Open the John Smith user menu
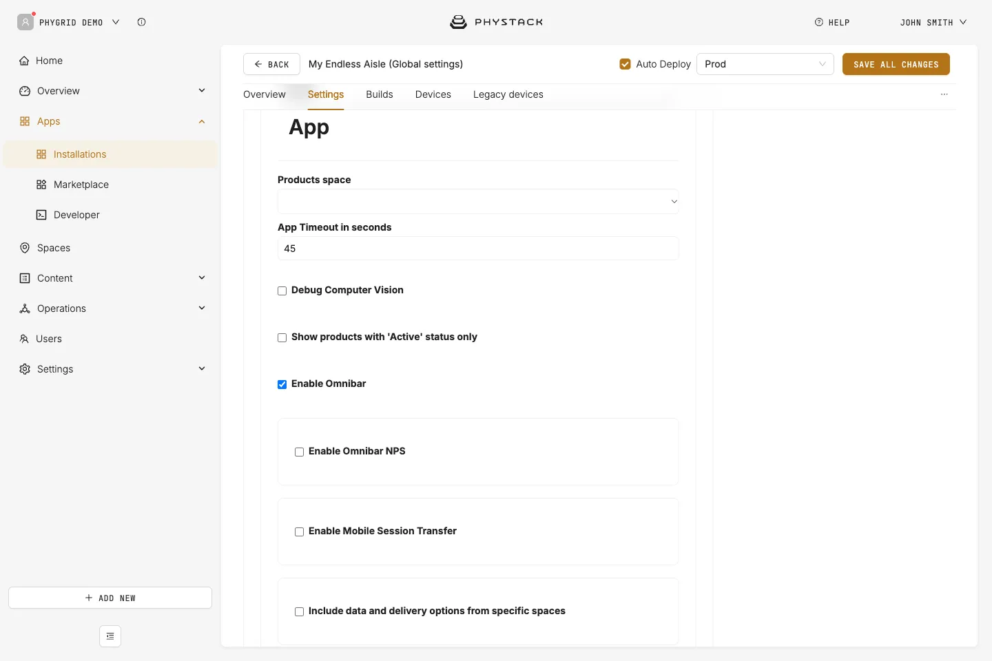The height and width of the screenshot is (661, 992). click(933, 22)
